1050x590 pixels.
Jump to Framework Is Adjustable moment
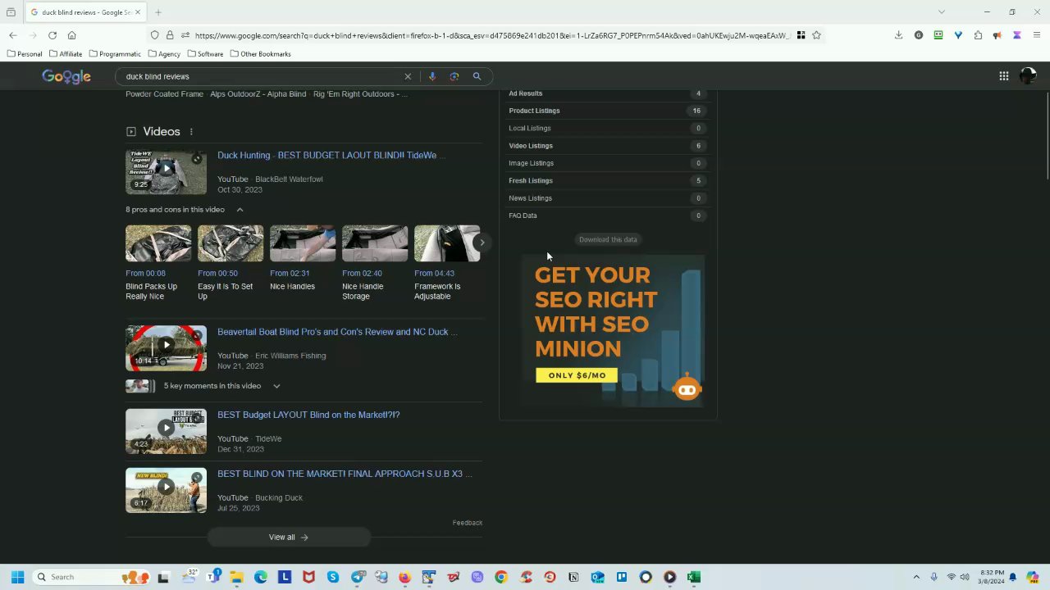(x=447, y=263)
